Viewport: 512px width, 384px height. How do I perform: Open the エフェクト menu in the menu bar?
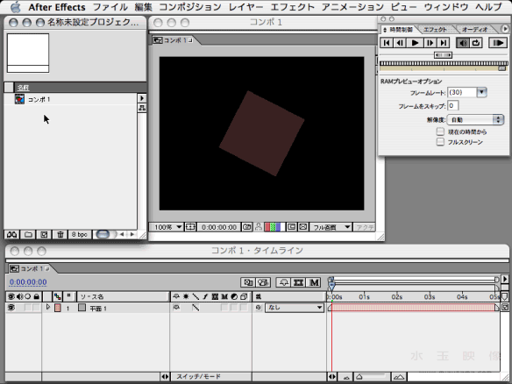(x=292, y=7)
